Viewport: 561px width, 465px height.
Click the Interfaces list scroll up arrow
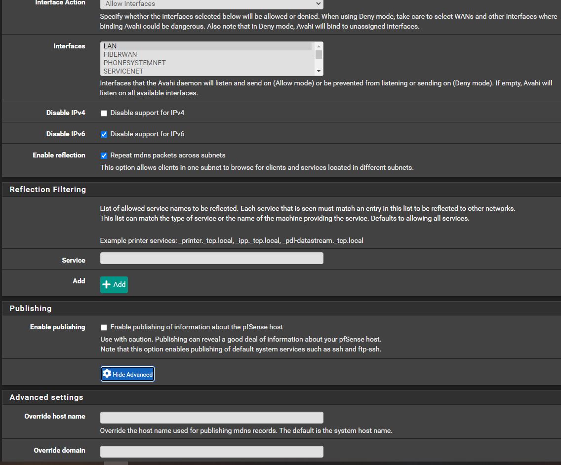point(319,46)
